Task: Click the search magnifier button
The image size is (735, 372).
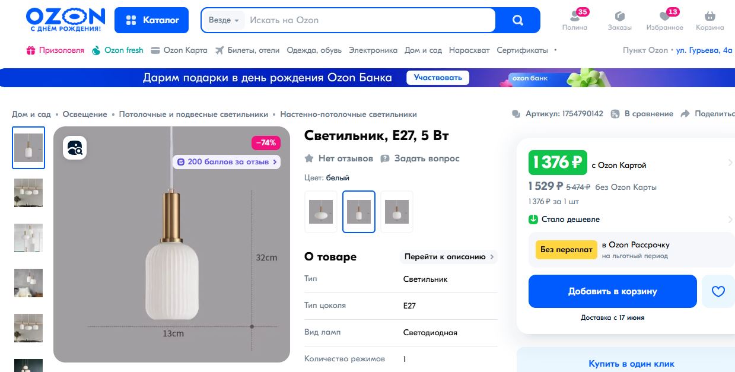Action: [518, 20]
